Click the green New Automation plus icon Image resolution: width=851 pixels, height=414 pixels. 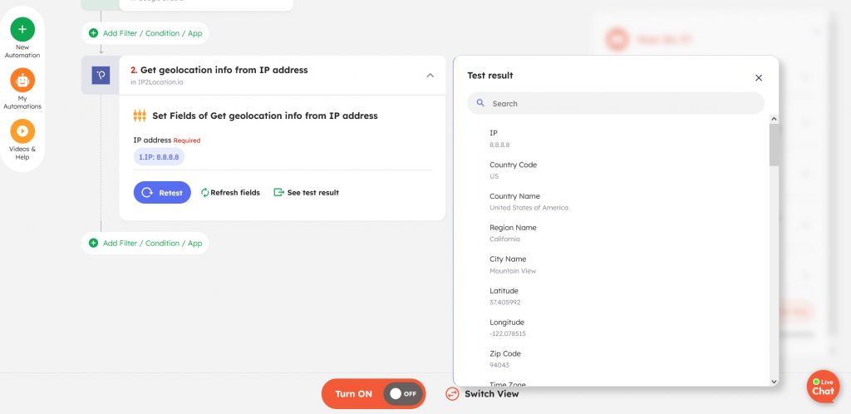click(22, 29)
